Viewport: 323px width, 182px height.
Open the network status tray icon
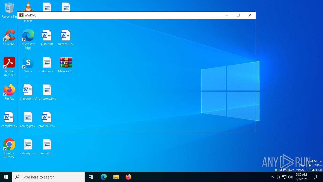tap(284, 177)
